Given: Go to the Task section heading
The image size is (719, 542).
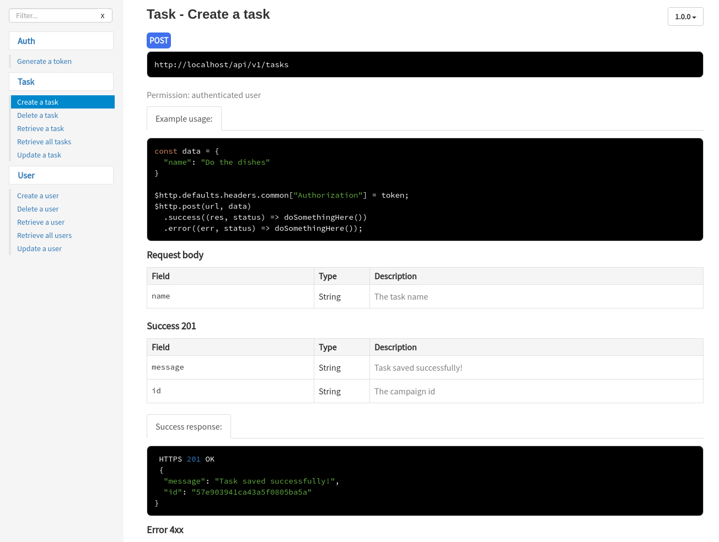Looking at the screenshot, I should tap(61, 82).
